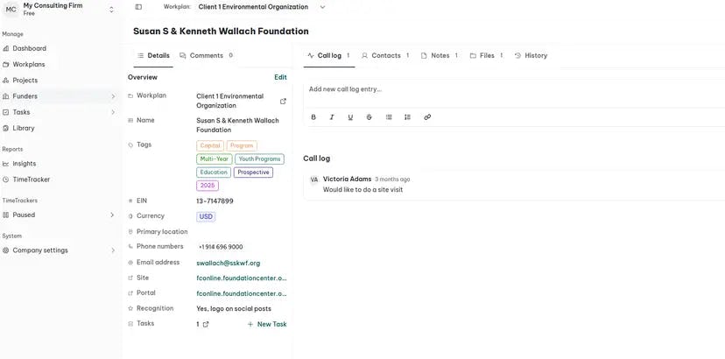Toggle the sidebar collapse icon
The height and width of the screenshot is (359, 725).
click(x=138, y=7)
